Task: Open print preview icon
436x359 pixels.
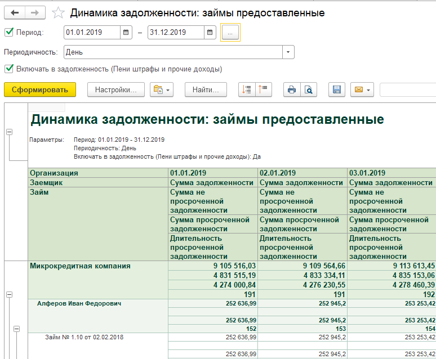Action: pos(309,90)
